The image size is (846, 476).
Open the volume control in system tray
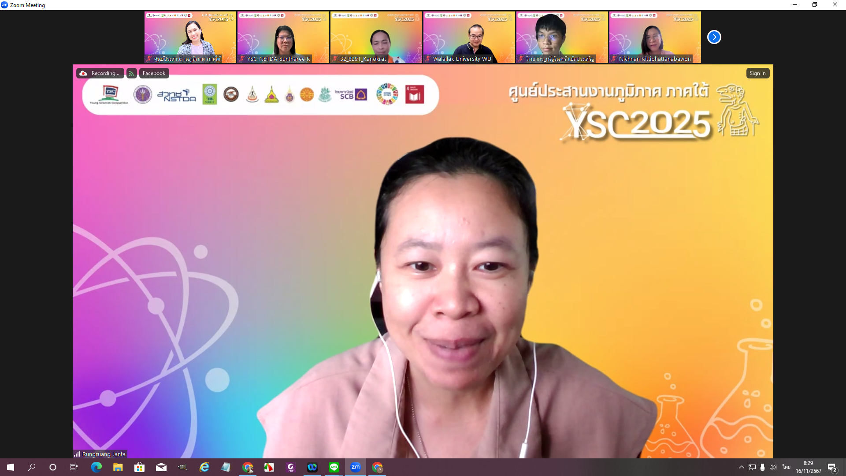point(772,467)
